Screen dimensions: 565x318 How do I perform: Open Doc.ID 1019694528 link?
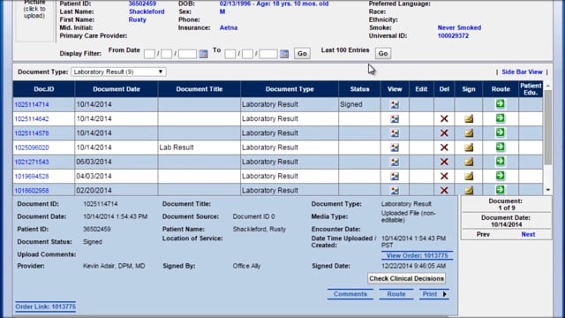pos(32,177)
